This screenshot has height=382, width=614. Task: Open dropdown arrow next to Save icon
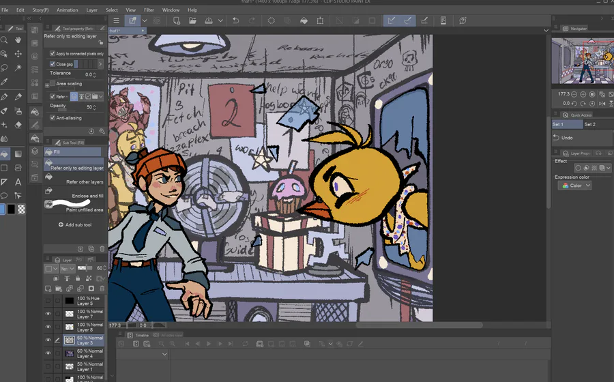point(220,20)
